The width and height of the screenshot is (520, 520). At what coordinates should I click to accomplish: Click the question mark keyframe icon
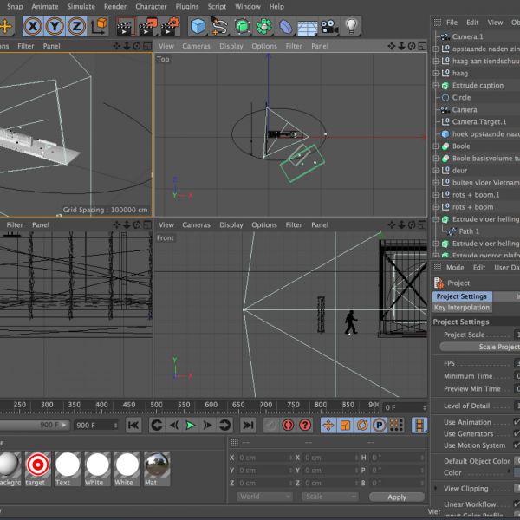coord(305,426)
